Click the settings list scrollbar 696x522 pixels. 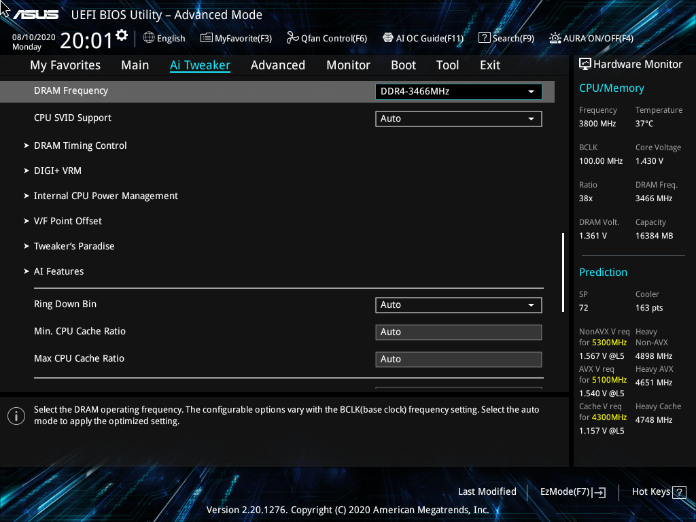563,272
